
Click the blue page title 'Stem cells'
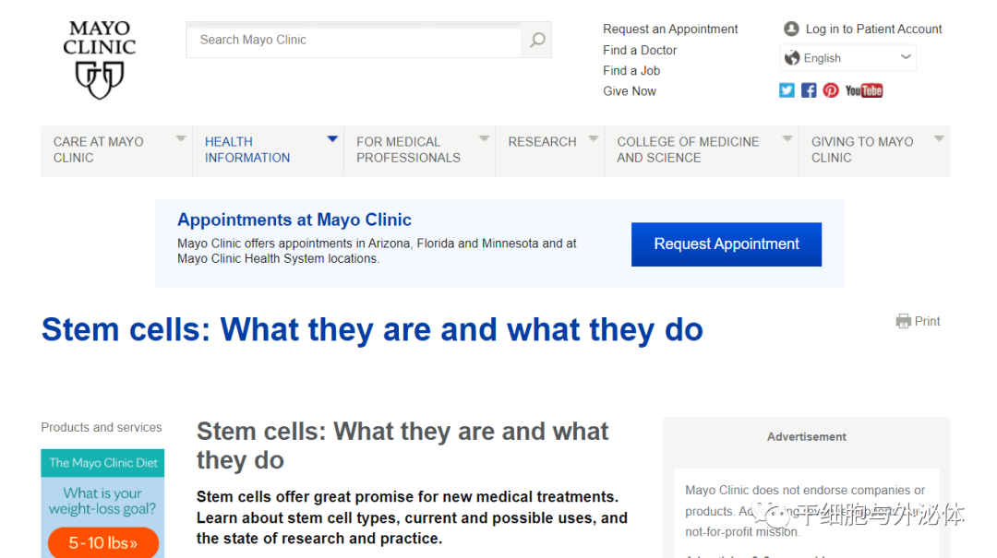[x=372, y=330]
